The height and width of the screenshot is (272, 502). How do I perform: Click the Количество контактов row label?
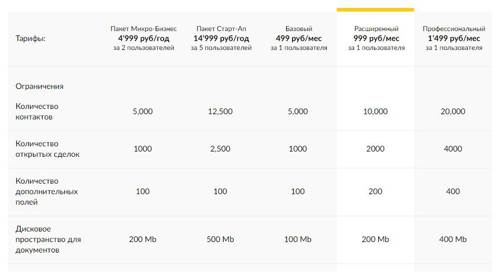37,112
